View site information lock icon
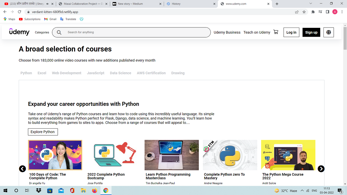347x195 pixels. click(28, 12)
